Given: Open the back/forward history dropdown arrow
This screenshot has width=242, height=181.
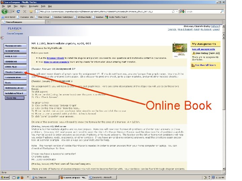Looking at the screenshot, I should tap(13, 11).
